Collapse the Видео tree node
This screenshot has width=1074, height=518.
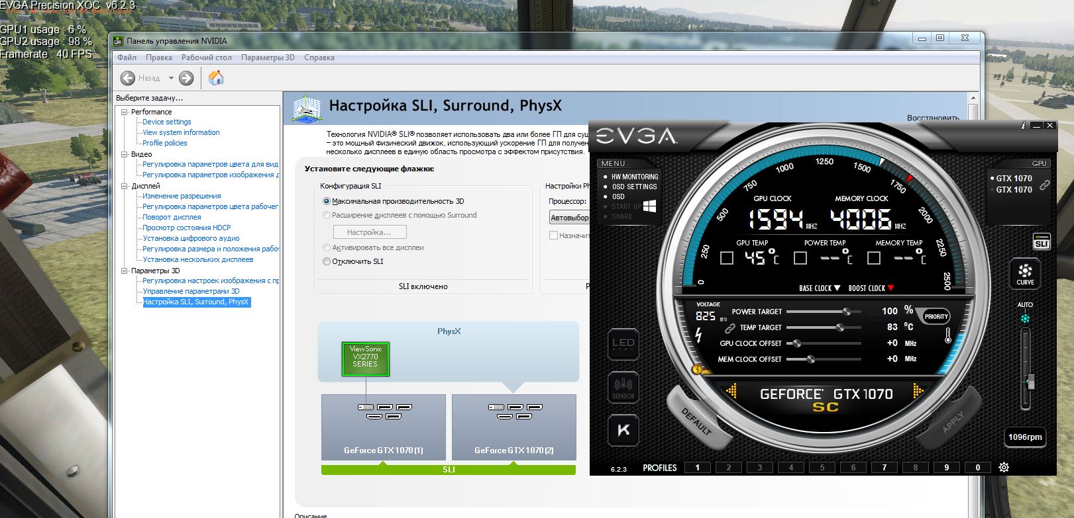[124, 154]
